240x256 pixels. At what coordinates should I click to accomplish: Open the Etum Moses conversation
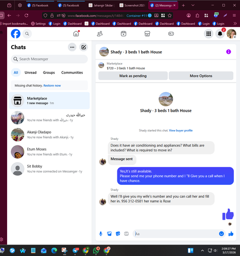(49, 152)
